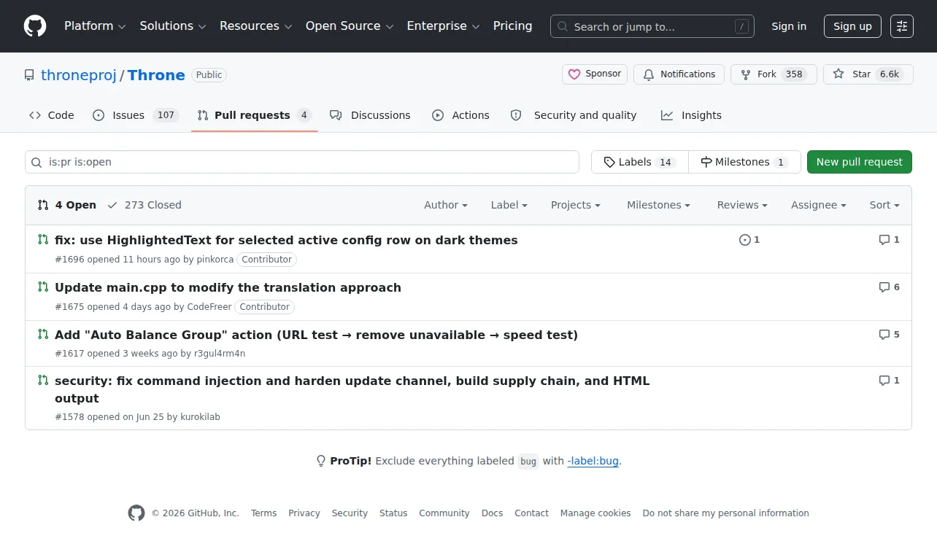This screenshot has height=552, width=937.
Task: Open the GitHub homepage logo
Action: click(35, 26)
